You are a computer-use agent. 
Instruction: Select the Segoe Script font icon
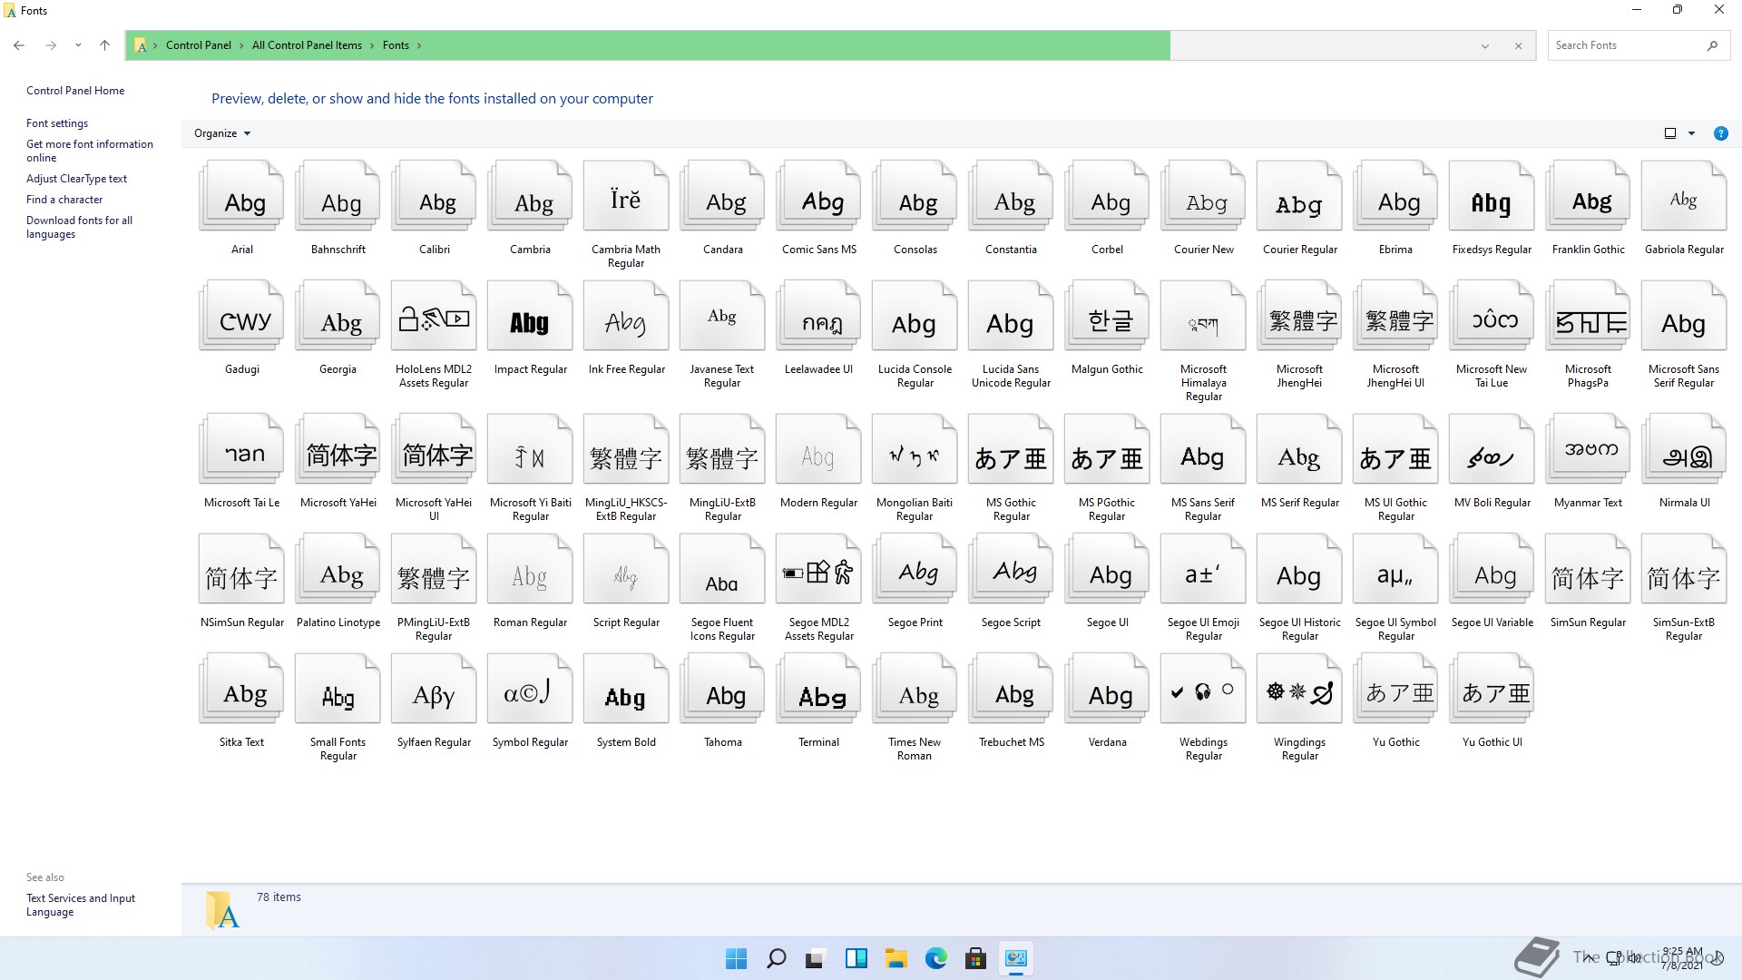[x=1011, y=570]
